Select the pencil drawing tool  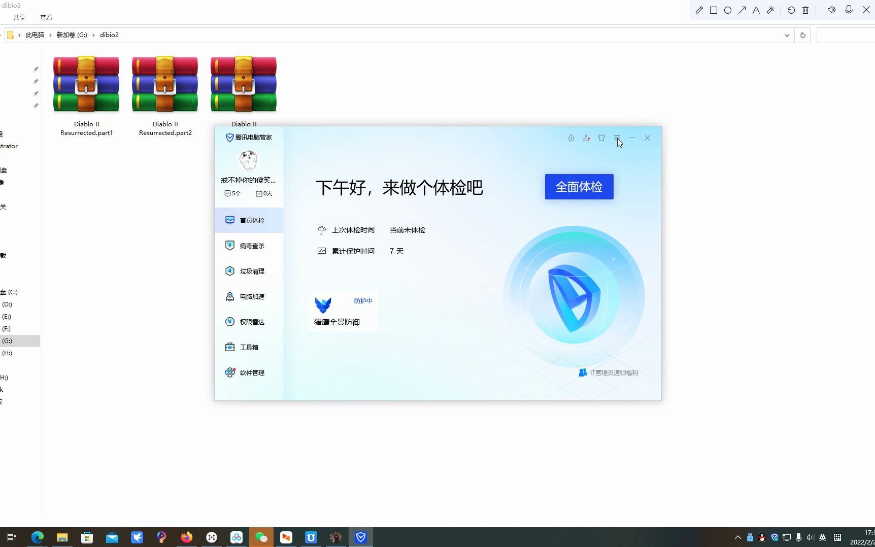click(x=699, y=10)
